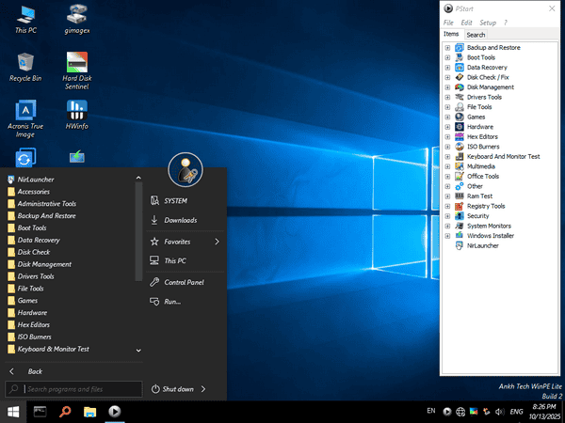The width and height of the screenshot is (565, 423).
Task: Expand the Boot Tools tree node
Action: click(x=447, y=57)
